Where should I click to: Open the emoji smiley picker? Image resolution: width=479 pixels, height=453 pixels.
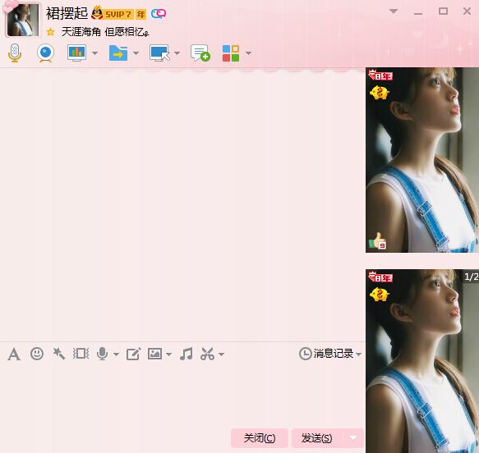[37, 354]
